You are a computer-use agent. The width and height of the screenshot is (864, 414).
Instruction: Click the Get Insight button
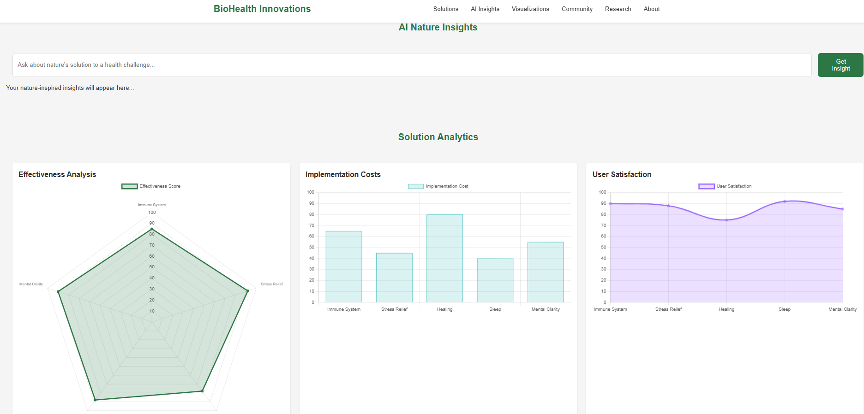[840, 65]
